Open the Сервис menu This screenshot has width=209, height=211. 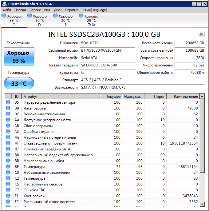35,10
